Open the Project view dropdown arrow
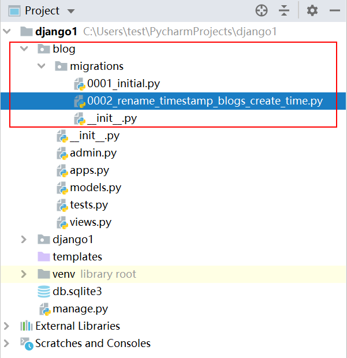This screenshot has height=358, width=347. (71, 11)
